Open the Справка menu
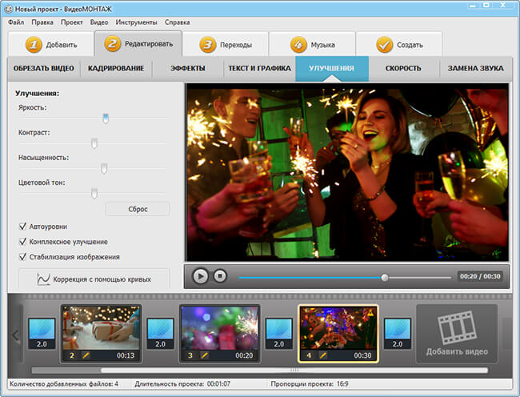Image resolution: width=520 pixels, height=397 pixels. click(177, 22)
